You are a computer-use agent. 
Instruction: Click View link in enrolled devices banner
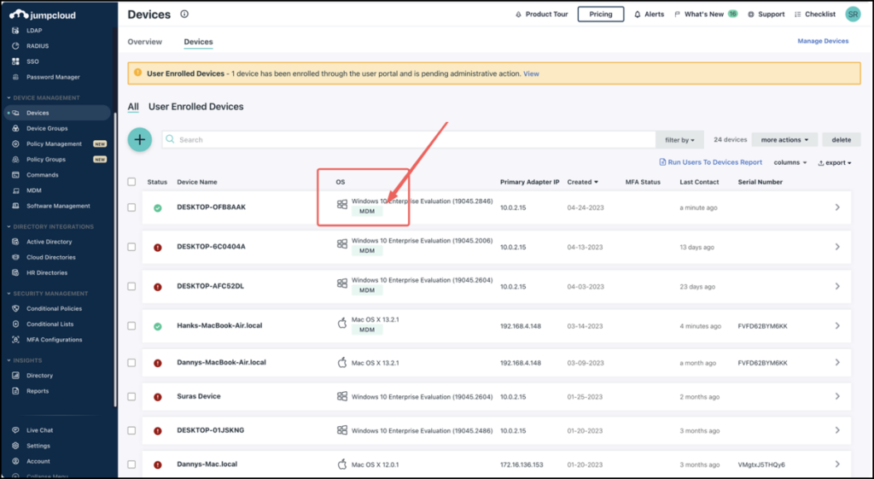click(x=531, y=73)
